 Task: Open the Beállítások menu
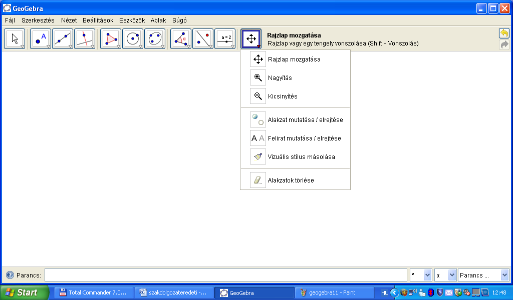98,20
